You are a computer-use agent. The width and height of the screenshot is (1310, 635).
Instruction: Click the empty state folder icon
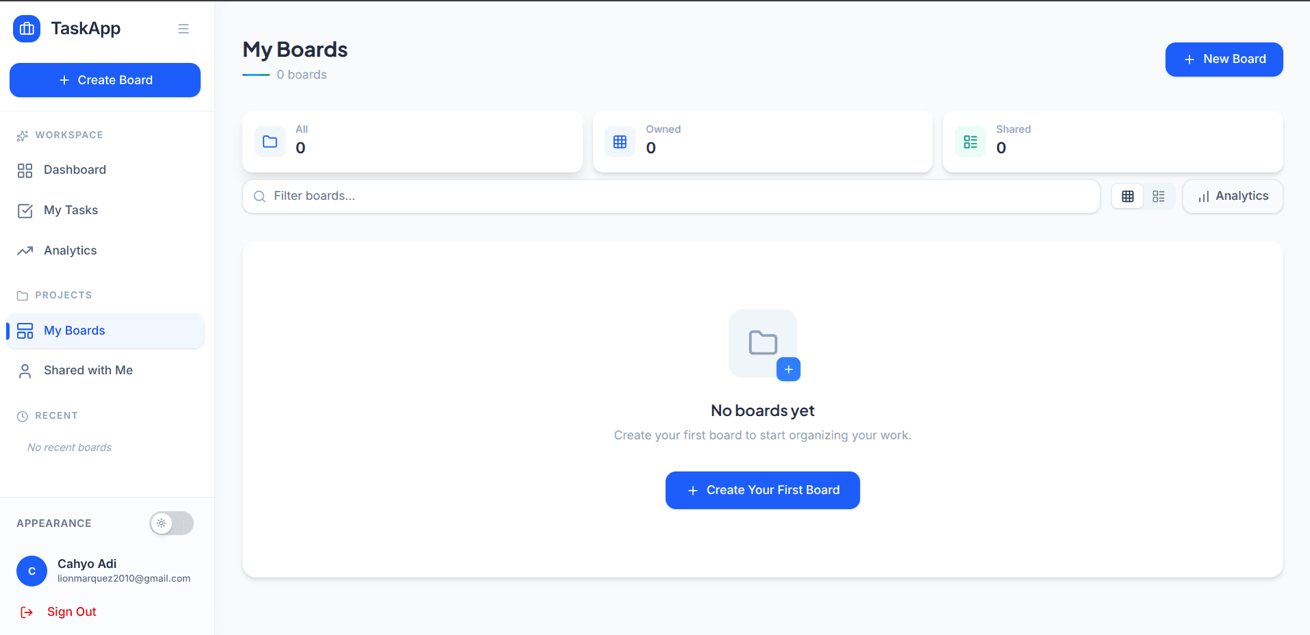763,343
